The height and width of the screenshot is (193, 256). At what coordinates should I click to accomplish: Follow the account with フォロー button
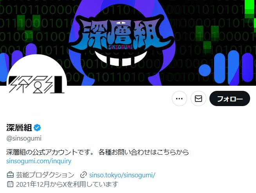pyautogui.click(x=230, y=99)
